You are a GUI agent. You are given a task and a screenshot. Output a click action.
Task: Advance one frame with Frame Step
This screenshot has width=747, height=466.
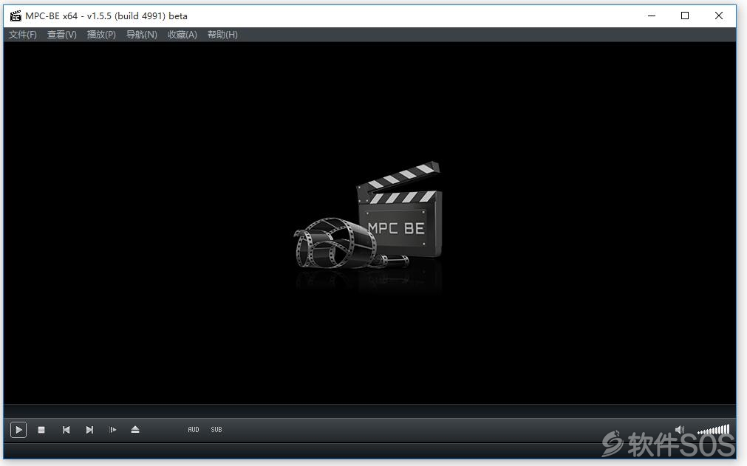(x=113, y=430)
